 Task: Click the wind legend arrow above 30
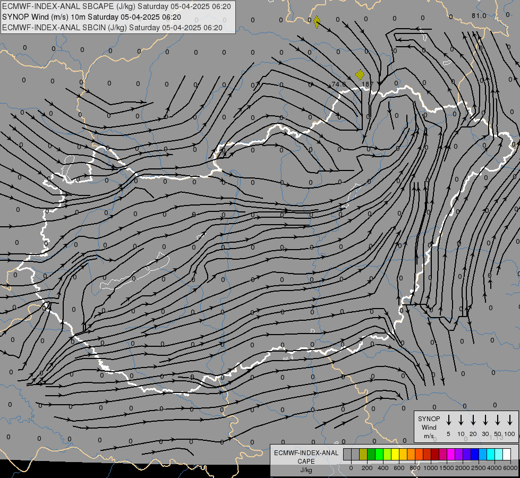coord(485,420)
